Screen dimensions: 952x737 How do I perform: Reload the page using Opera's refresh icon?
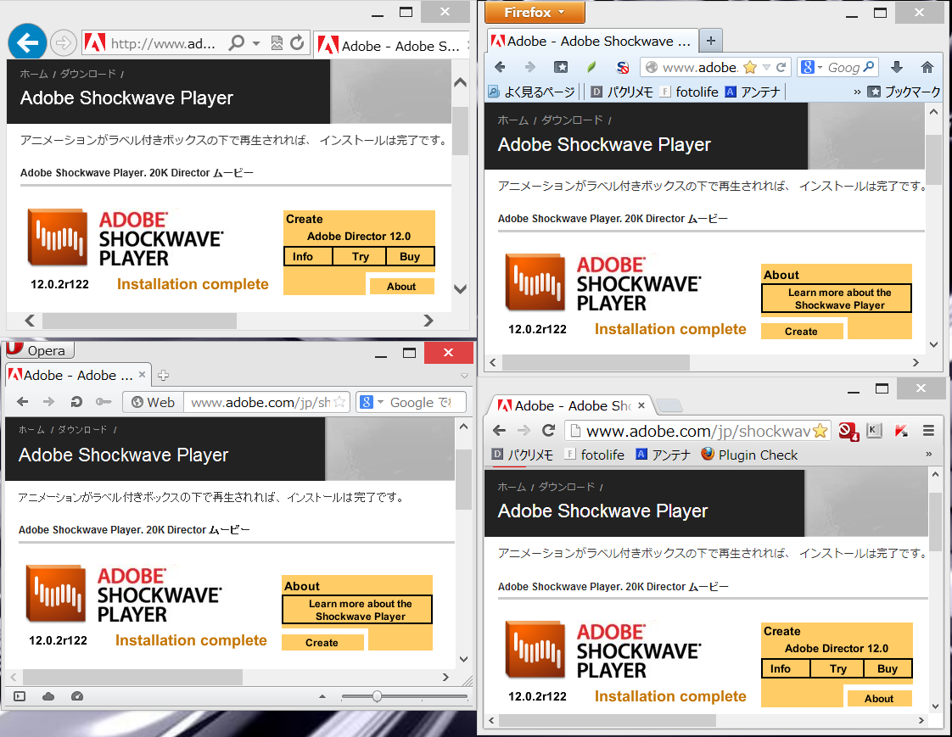point(77,403)
